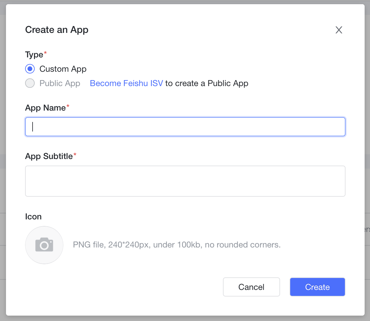Image resolution: width=370 pixels, height=321 pixels.
Task: Click the red asterisk beside App Subtitle
Action: coord(75,155)
